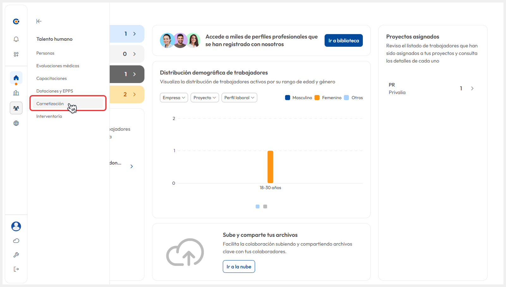Image resolution: width=506 pixels, height=287 pixels.
Task: Click the globe icon in sidebar
Action: [16, 123]
